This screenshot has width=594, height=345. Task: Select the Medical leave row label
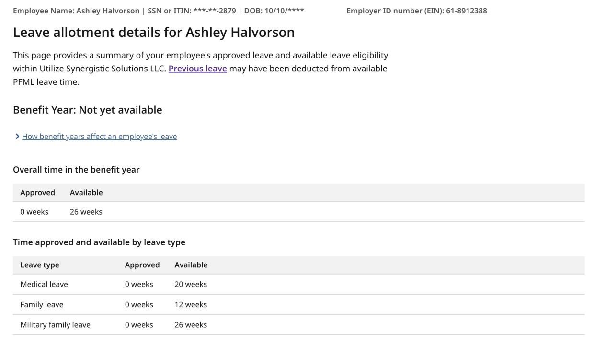coord(44,285)
